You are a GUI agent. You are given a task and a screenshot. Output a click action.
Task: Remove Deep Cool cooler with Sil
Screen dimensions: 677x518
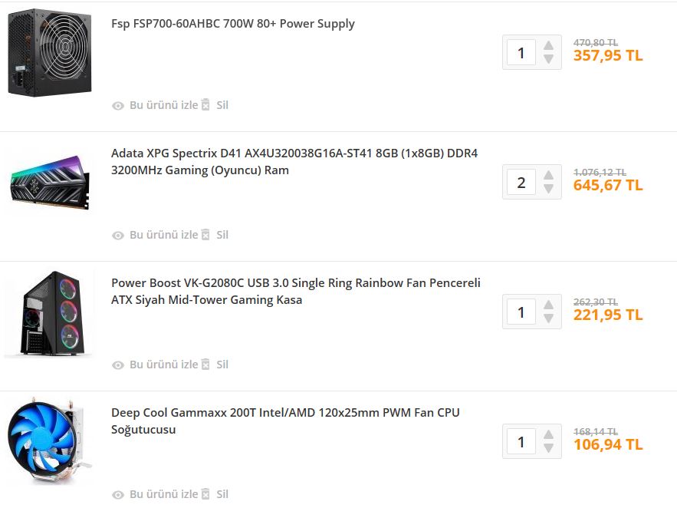point(222,494)
